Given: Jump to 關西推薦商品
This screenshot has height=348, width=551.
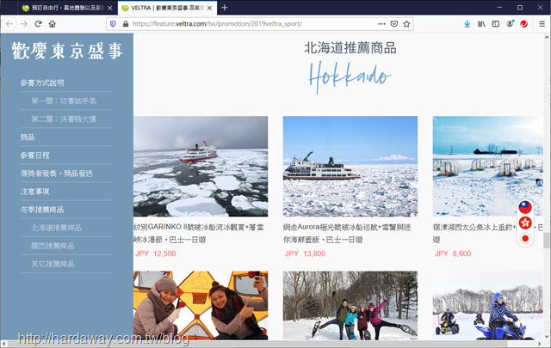Looking at the screenshot, I should point(53,246).
